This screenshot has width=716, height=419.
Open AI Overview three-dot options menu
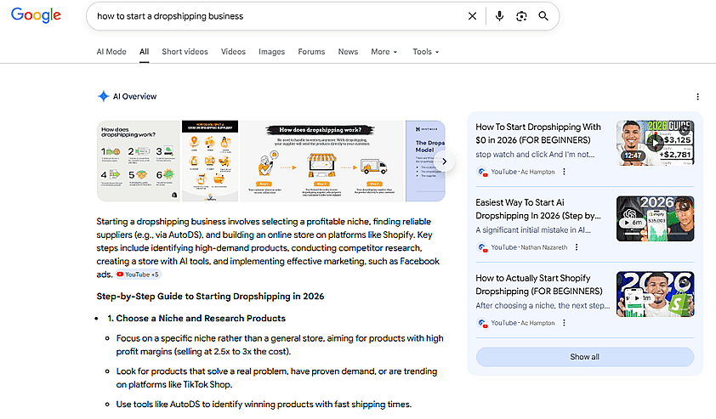tap(697, 97)
